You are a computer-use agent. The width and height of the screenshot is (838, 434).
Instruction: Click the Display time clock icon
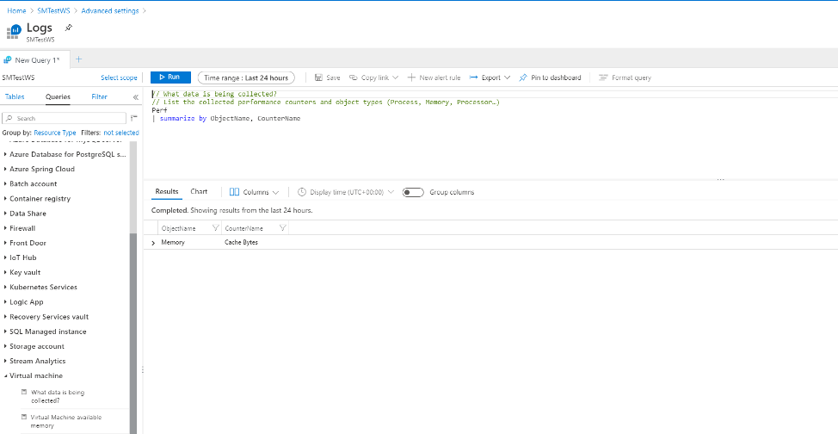(302, 192)
